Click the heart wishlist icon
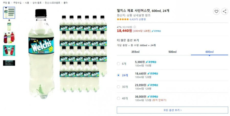This screenshot has height=116, width=230. pos(217,11)
